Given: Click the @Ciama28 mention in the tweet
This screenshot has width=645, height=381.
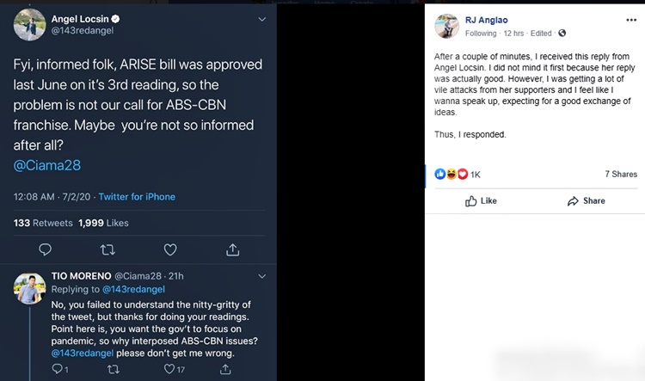Looking at the screenshot, I should [46, 164].
